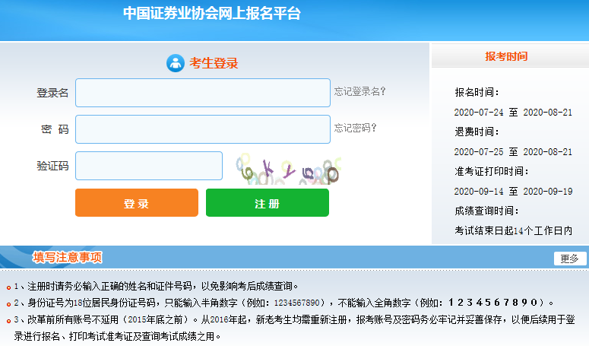Click the 中国证券业协会网上报名平台 page title

(212, 14)
